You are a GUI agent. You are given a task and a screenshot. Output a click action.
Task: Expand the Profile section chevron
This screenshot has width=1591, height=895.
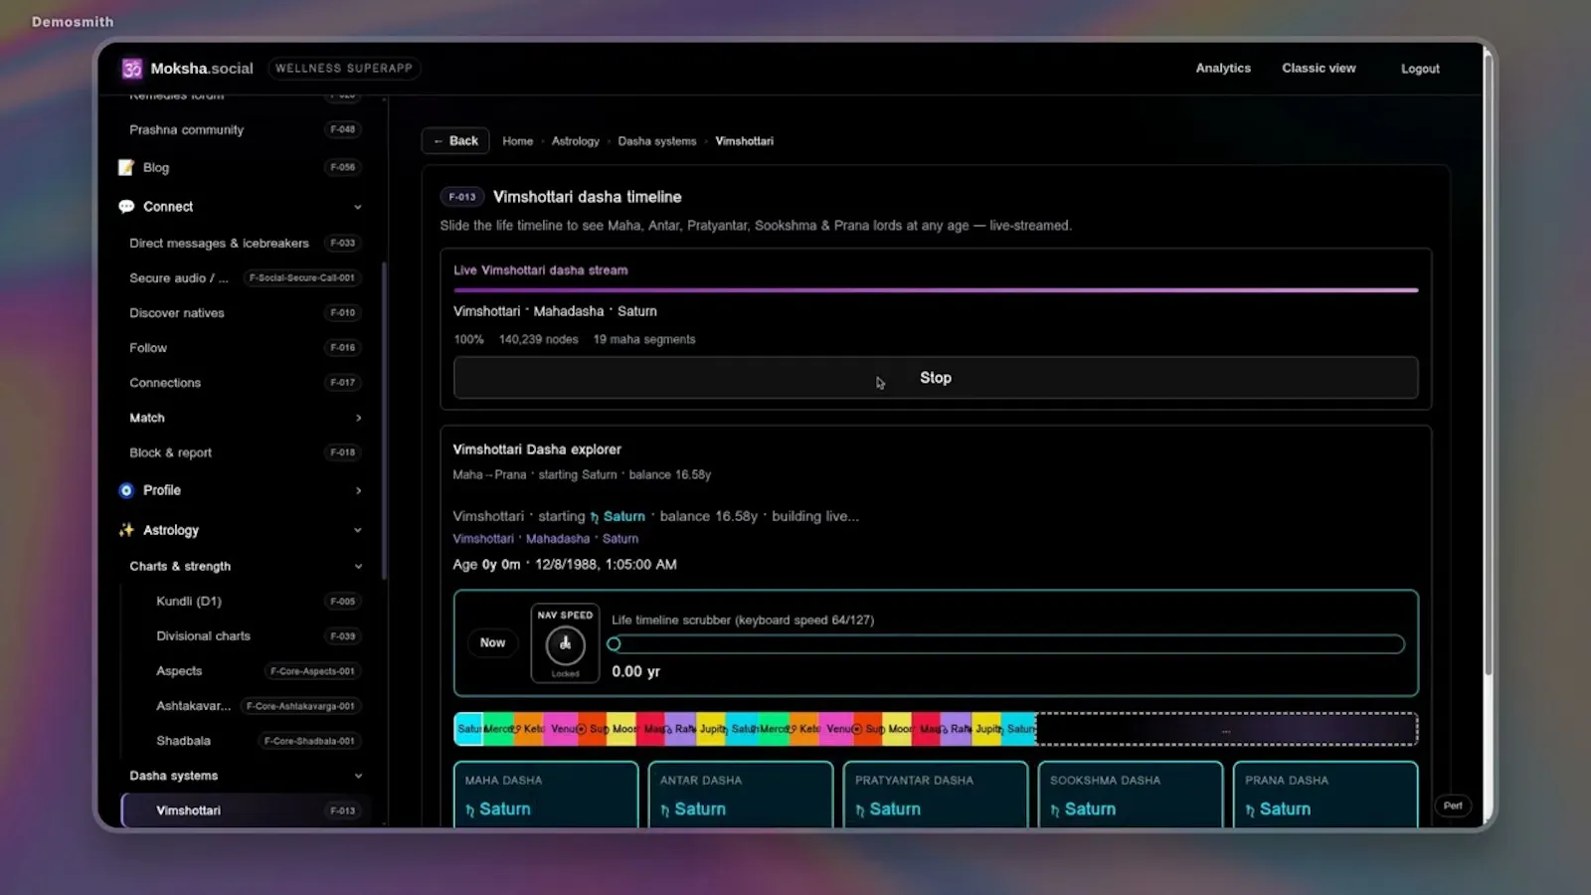click(358, 490)
